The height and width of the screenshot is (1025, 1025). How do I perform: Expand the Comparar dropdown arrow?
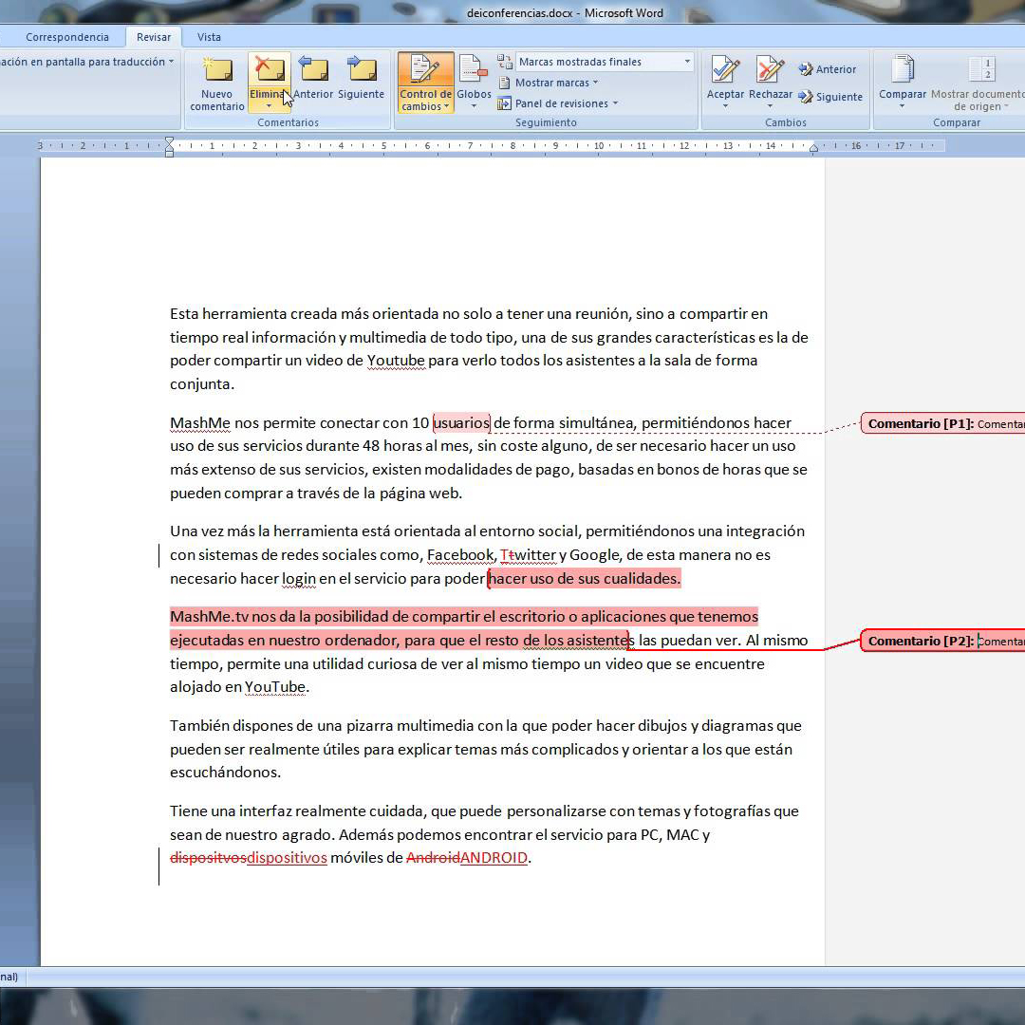[903, 106]
